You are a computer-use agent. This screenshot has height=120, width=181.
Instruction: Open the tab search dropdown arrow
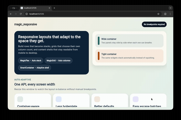pyautogui.click(x=170, y=8)
